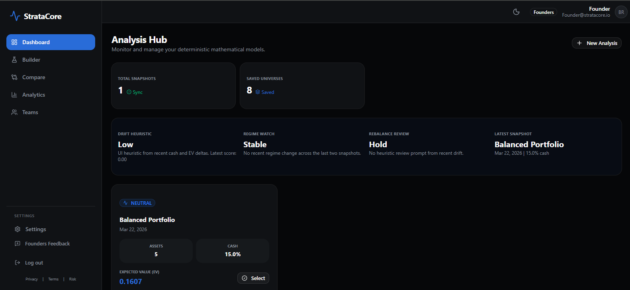The width and height of the screenshot is (630, 290).
Task: Open the Compare section
Action: point(51,77)
